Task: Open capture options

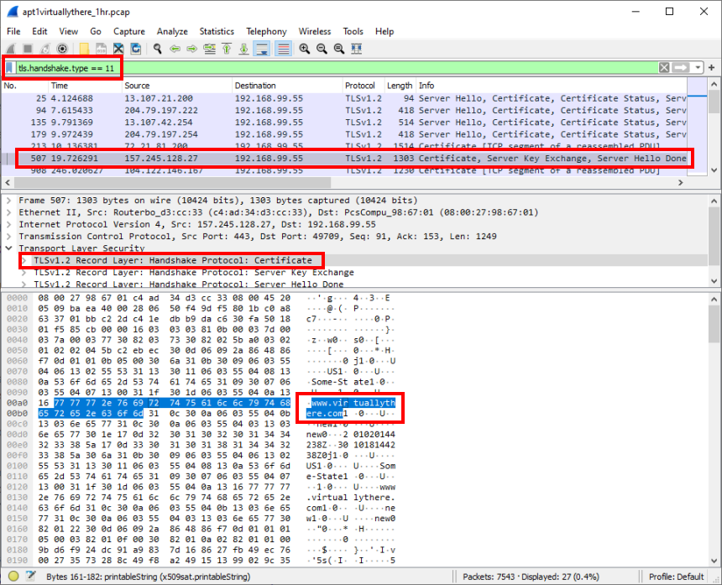Action: coord(62,49)
